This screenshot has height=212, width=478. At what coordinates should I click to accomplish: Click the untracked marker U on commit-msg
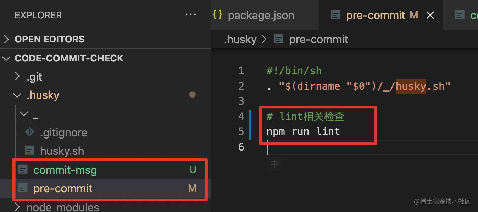(193, 169)
